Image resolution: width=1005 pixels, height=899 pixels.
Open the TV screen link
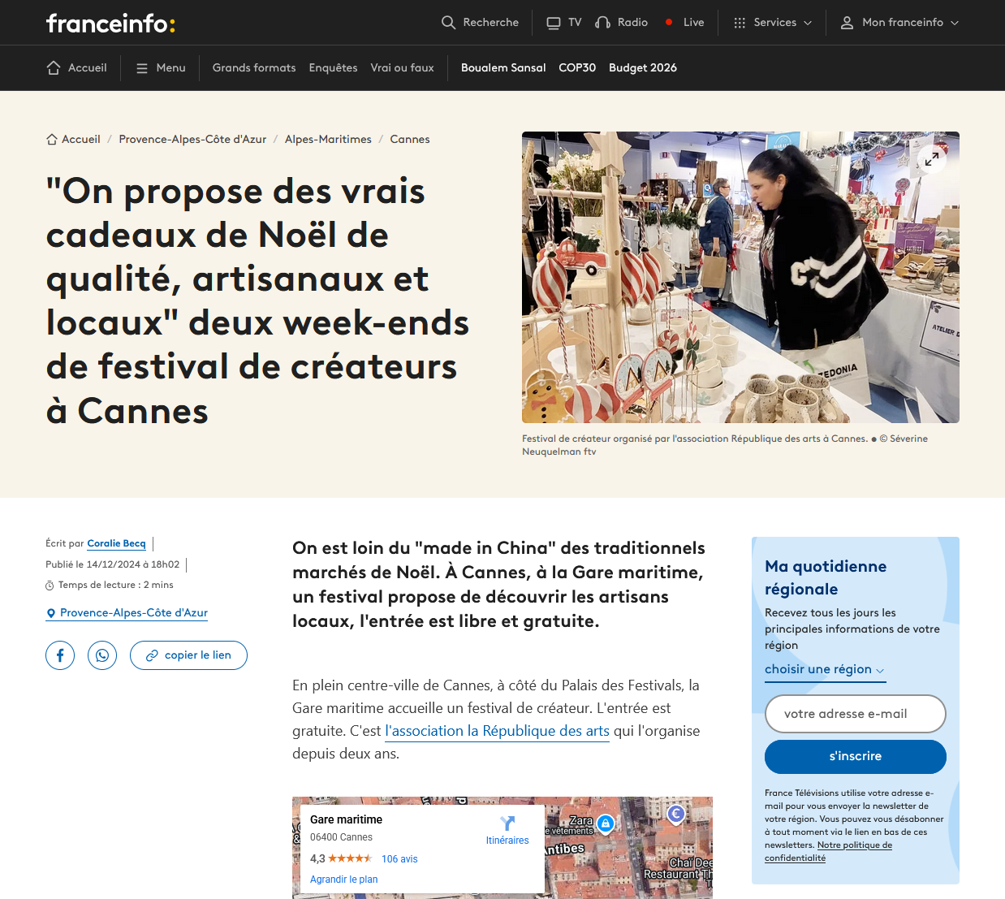click(564, 23)
